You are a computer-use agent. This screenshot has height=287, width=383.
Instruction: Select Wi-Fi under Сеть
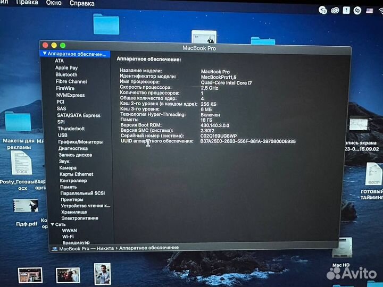68,237
